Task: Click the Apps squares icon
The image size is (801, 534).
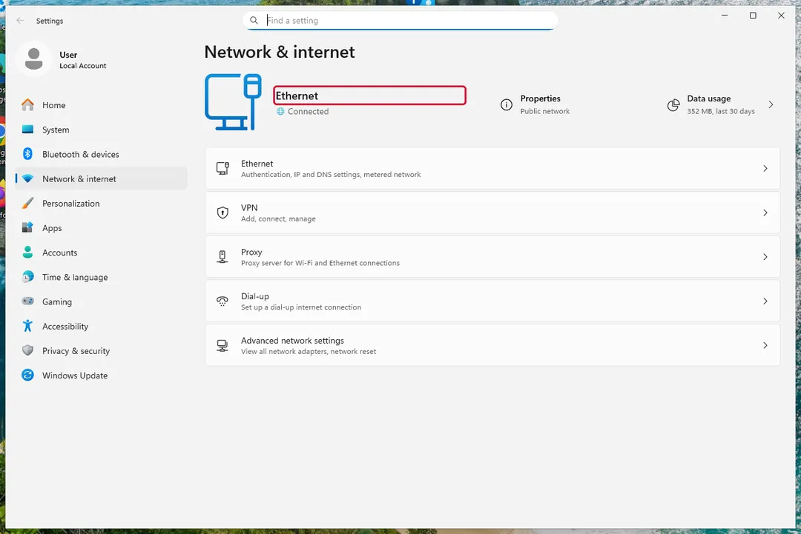Action: click(x=27, y=227)
